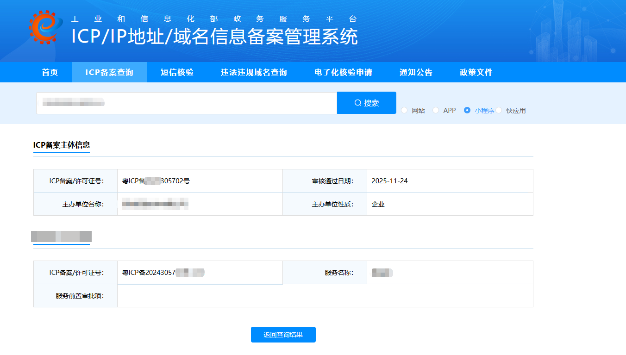Click the 返回查询结果 button
This screenshot has width=626, height=355.
283,335
